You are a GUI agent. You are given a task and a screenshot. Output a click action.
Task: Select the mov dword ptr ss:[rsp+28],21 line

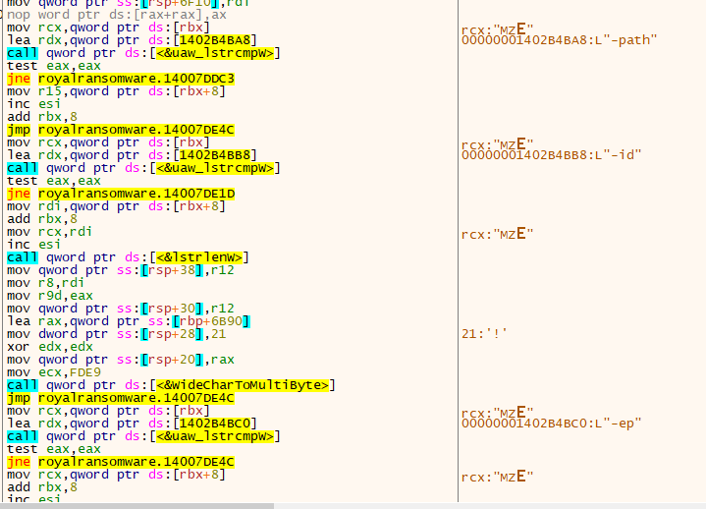coord(117,334)
